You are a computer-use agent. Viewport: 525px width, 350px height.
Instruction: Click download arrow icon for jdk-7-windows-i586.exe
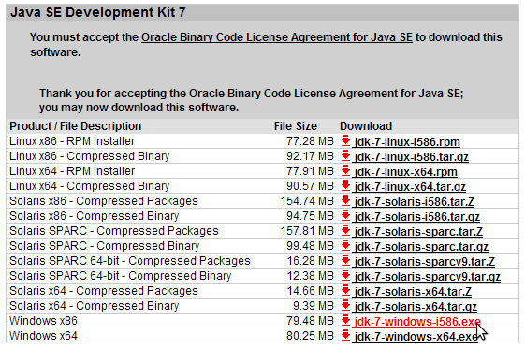345,321
